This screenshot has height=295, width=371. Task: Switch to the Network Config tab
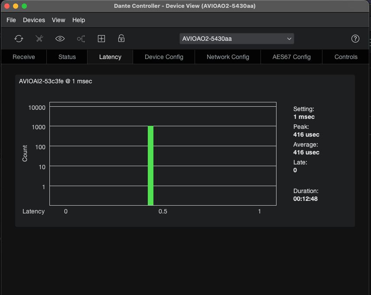click(x=228, y=57)
